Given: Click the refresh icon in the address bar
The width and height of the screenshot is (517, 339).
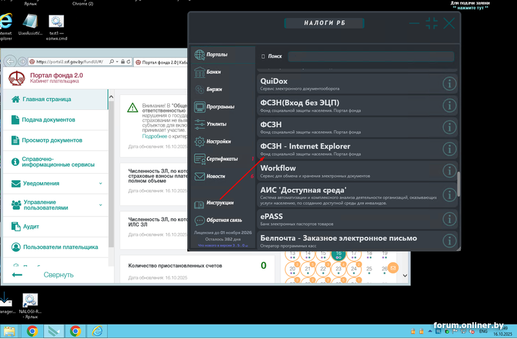Looking at the screenshot, I should click(x=128, y=61).
